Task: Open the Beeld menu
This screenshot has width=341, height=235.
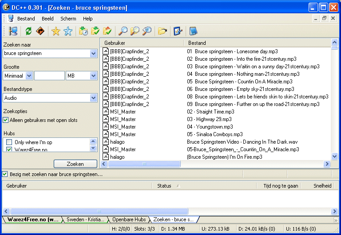Action: pyautogui.click(x=48, y=19)
